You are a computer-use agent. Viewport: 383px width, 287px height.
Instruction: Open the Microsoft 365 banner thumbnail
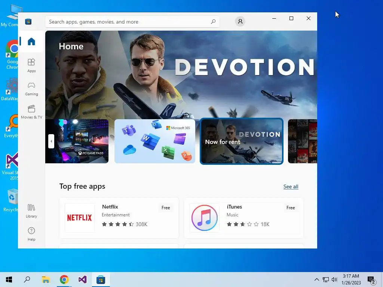coord(154,141)
